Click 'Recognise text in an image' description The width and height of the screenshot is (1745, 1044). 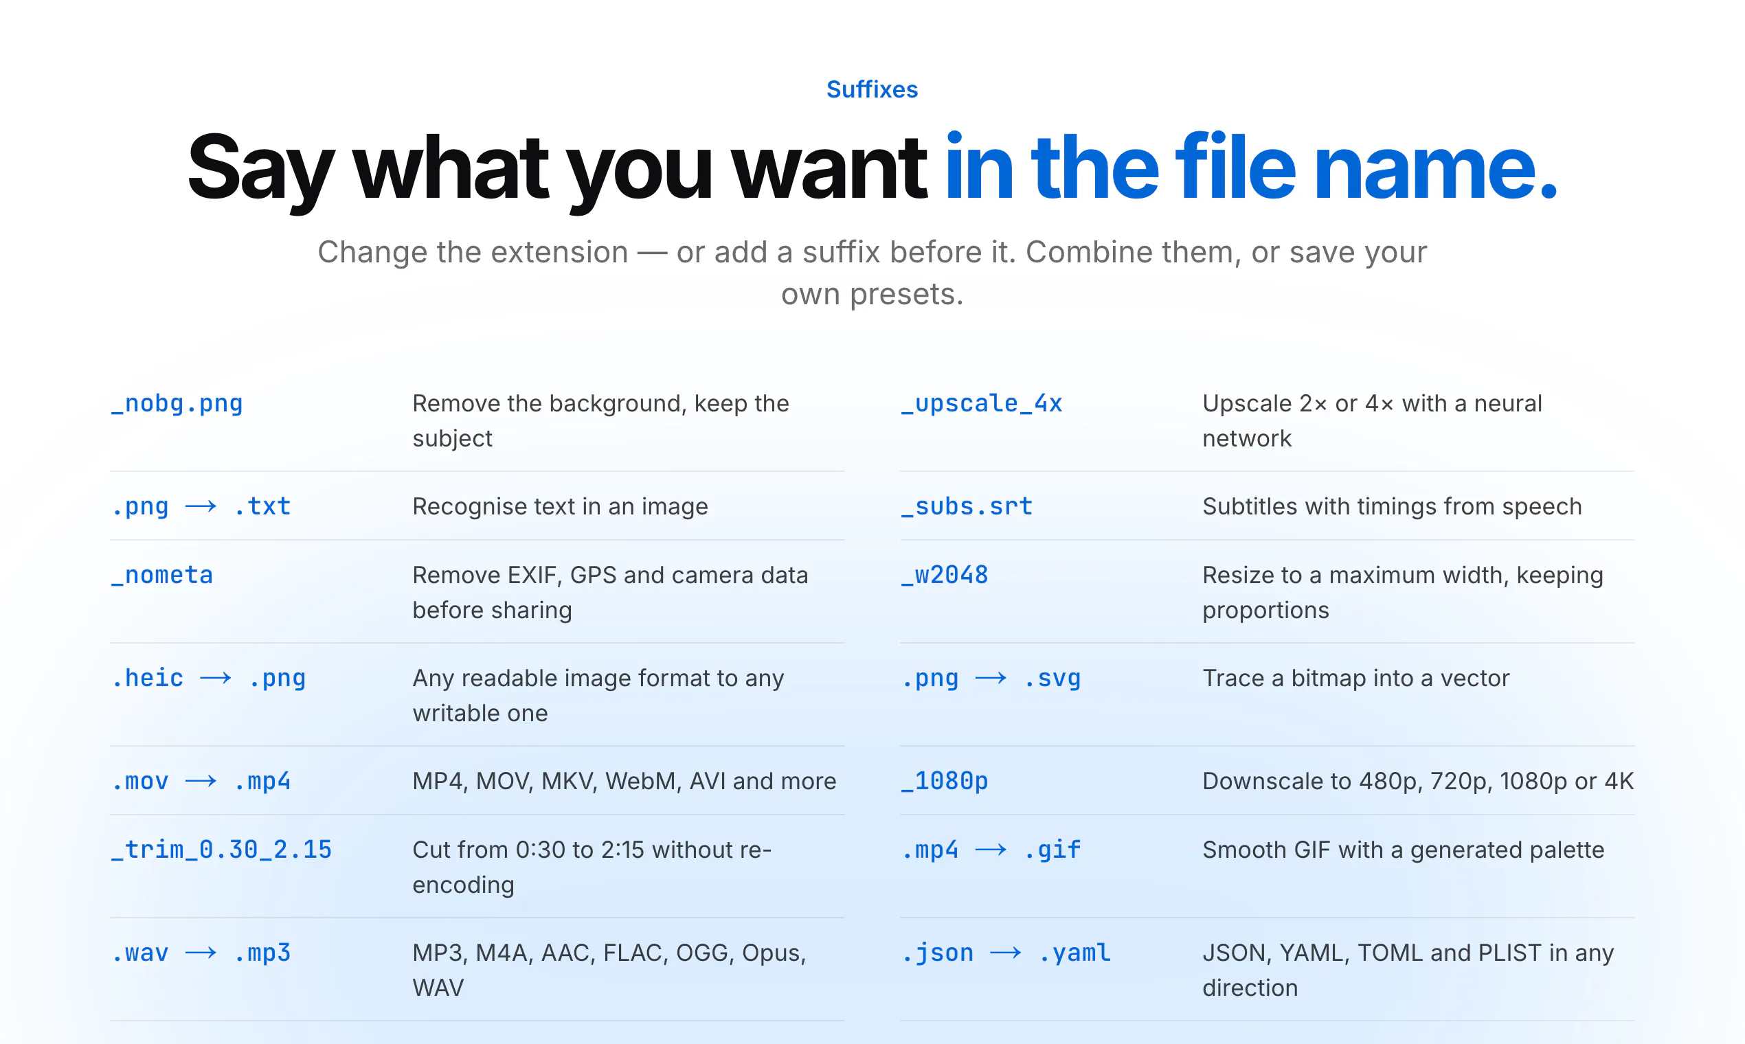pyautogui.click(x=560, y=506)
